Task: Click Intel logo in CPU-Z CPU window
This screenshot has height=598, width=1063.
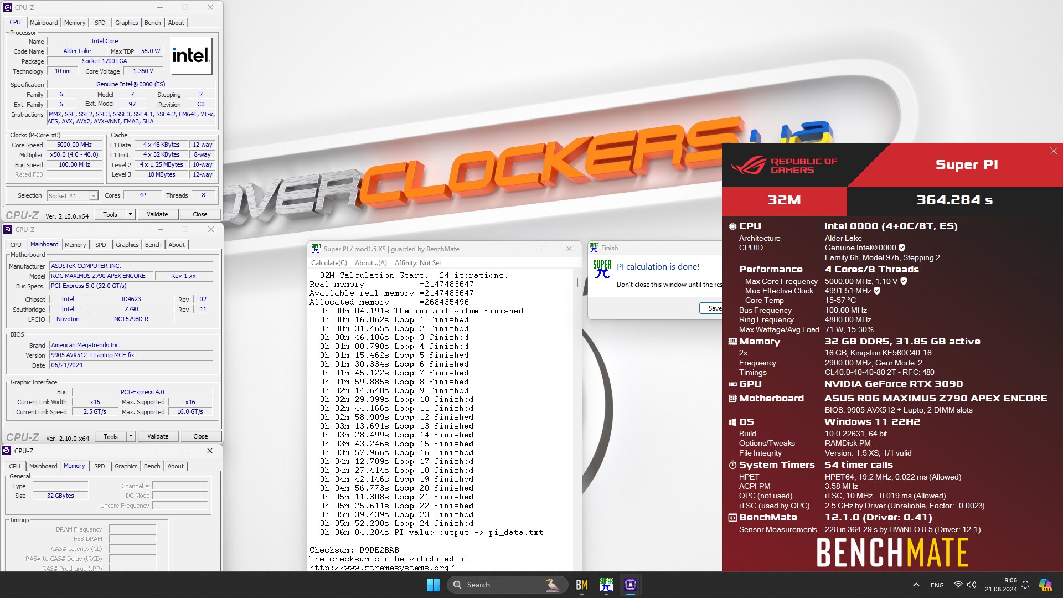Action: pos(191,55)
